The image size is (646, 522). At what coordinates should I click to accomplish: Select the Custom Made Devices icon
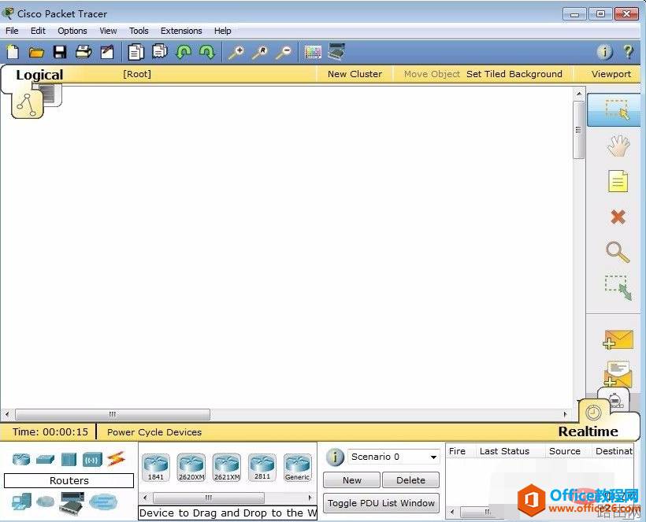click(x=72, y=503)
